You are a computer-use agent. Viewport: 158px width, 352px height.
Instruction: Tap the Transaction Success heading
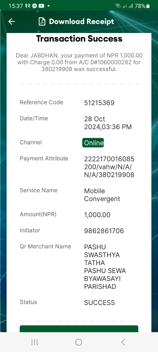pyautogui.click(x=79, y=39)
